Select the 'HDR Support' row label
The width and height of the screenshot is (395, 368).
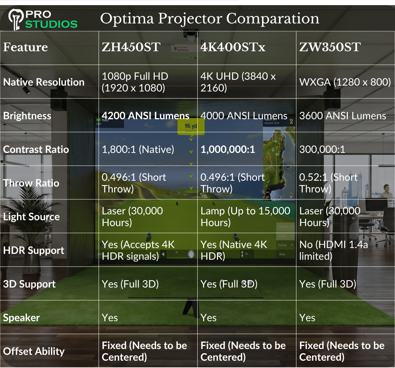(x=34, y=251)
